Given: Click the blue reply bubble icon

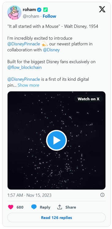Looking at the screenshot, I should point(34,207).
